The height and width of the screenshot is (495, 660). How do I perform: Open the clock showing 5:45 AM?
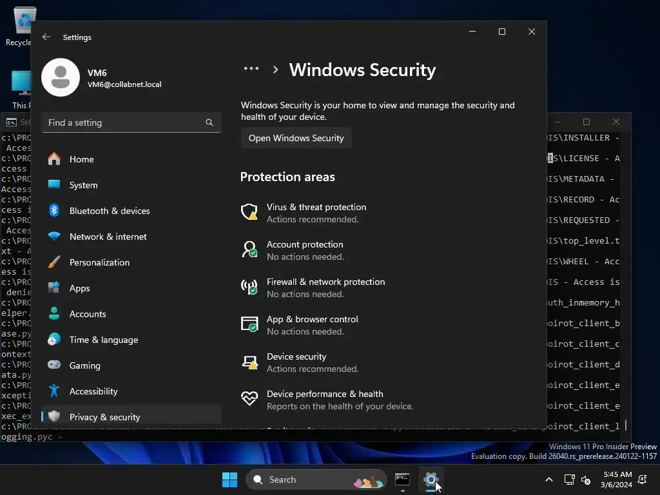tap(617, 480)
